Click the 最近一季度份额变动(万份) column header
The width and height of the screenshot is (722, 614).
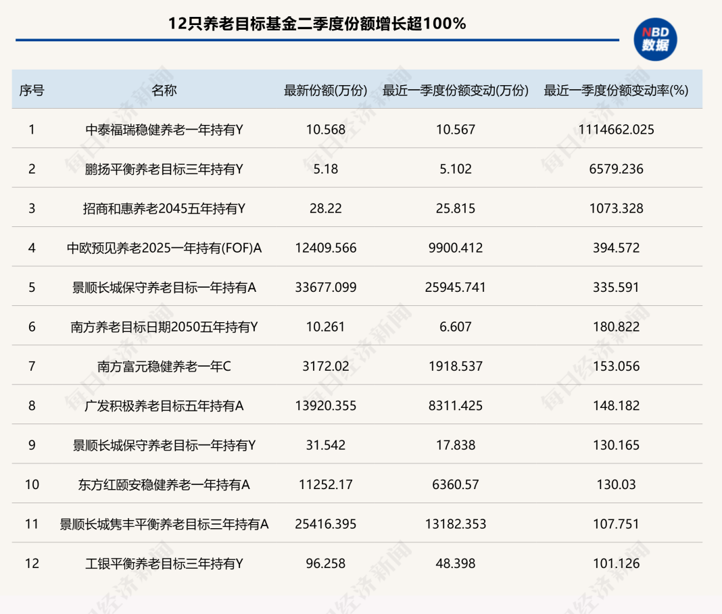click(456, 90)
